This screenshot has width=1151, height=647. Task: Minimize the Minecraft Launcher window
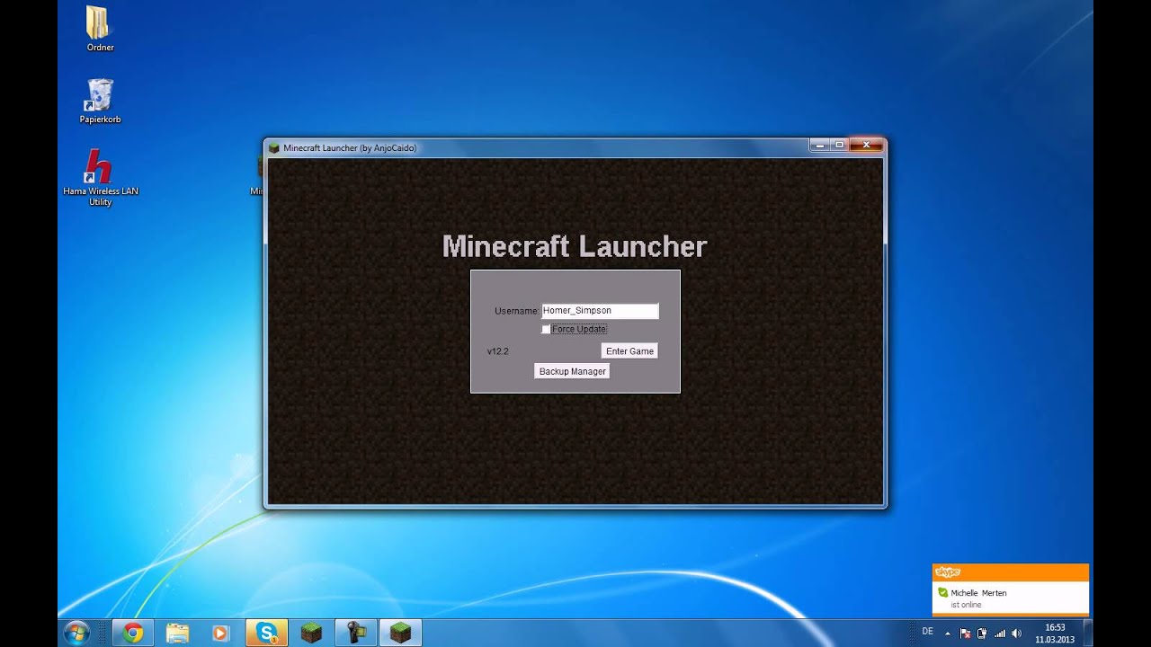[x=819, y=145]
